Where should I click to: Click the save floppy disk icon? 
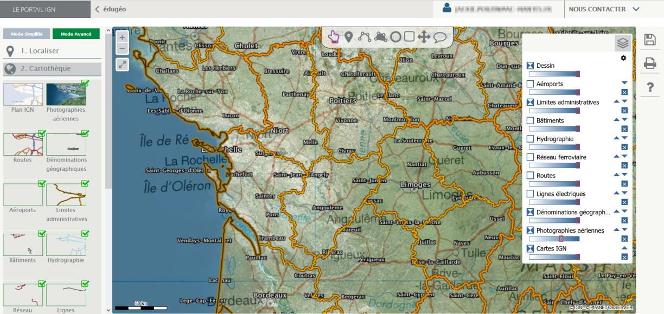point(650,40)
